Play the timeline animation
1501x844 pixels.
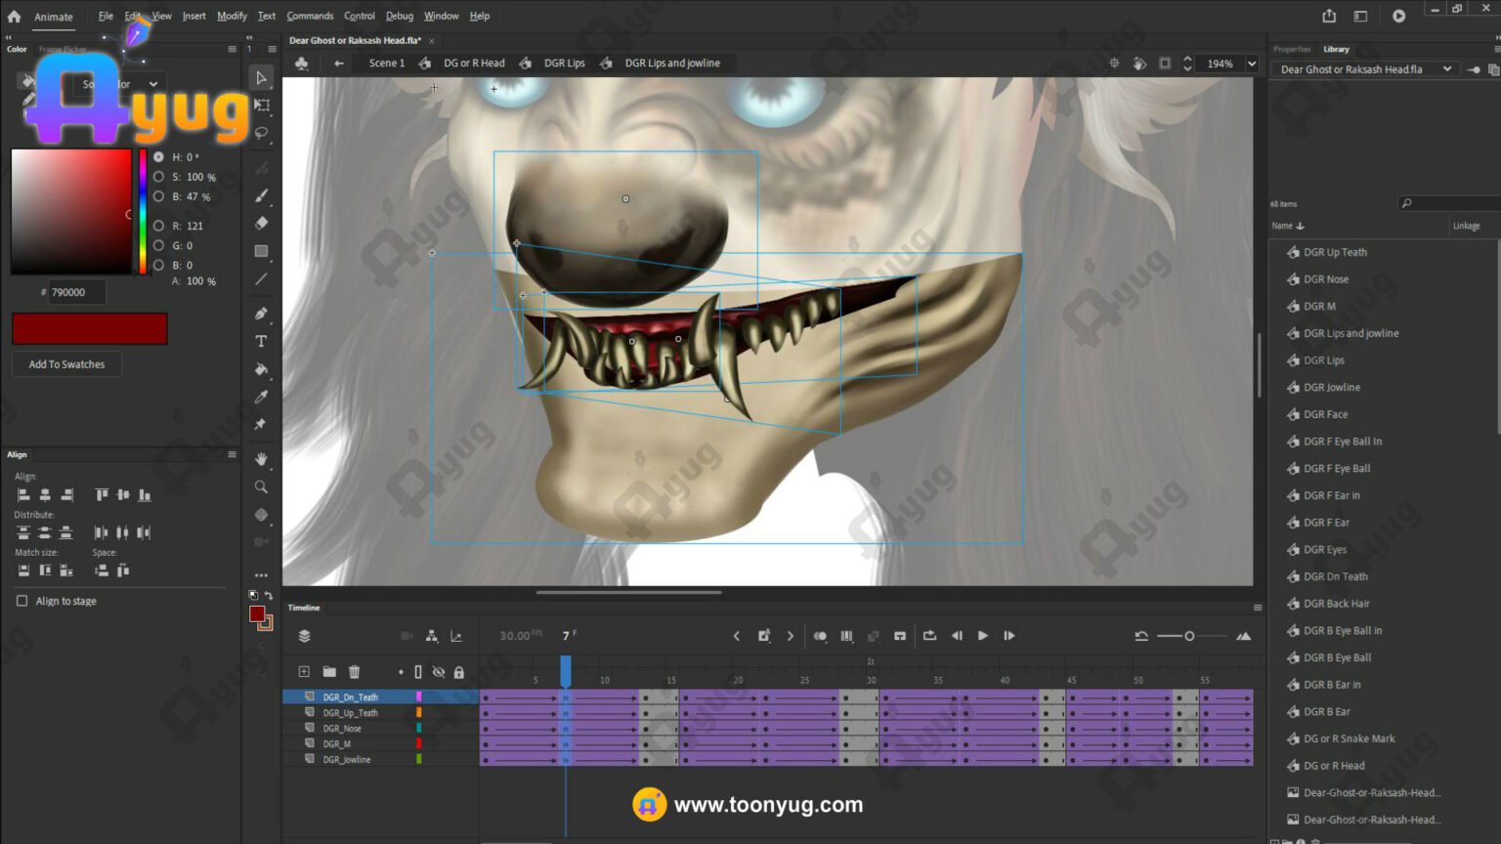[983, 636]
